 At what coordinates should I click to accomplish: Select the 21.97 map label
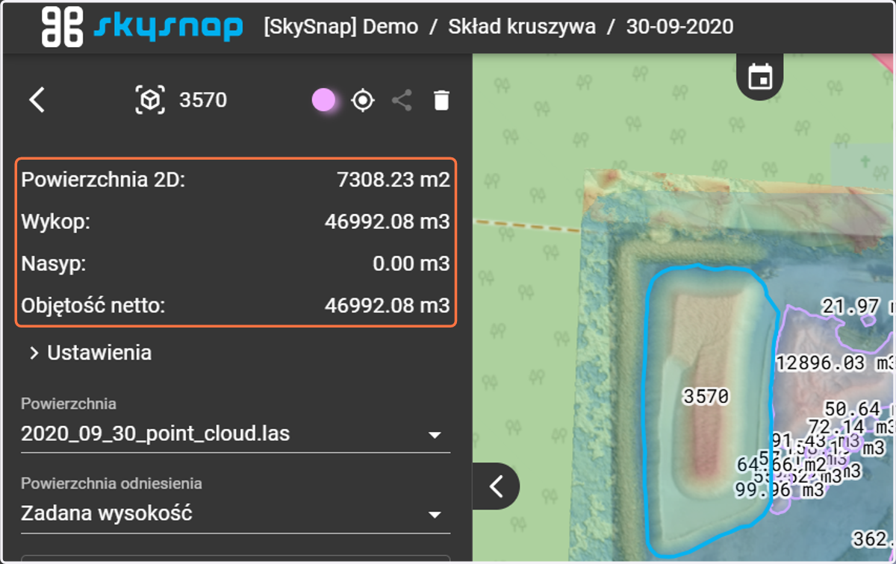(857, 306)
